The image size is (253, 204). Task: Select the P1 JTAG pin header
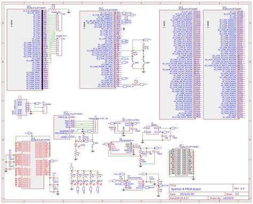point(96,126)
